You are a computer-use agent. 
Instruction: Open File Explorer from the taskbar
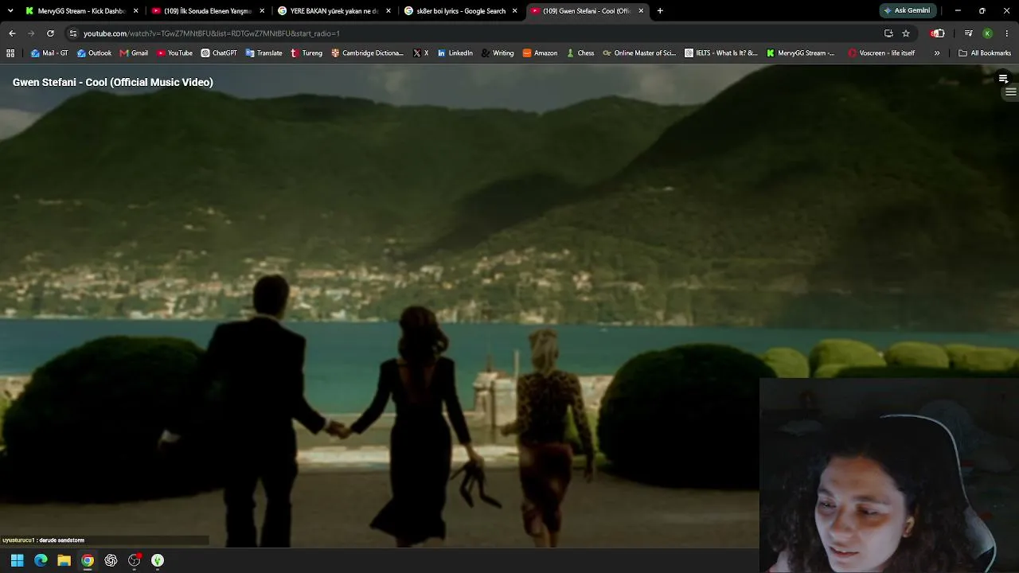point(64,560)
